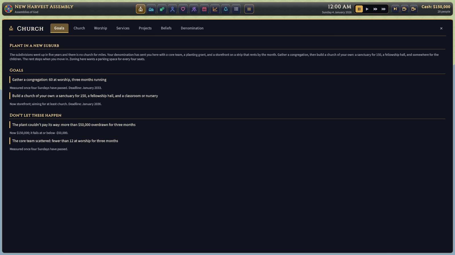Open the green finances coin-stack icon
Image resolution: width=455 pixels, height=255 pixels.
(162, 9)
